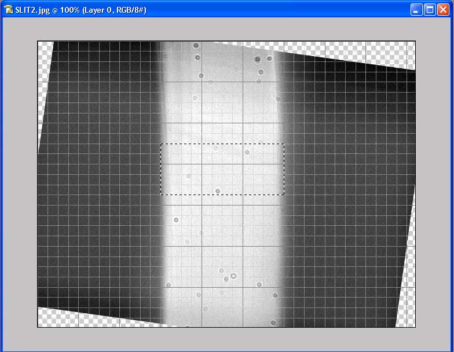
Task: Click the SLIT2.jpg document icon in title bar
Action: (9, 10)
